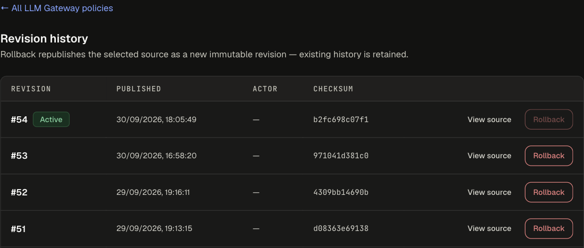Click the Active badge on revision #54
Viewport: 584px width, 248px height.
click(x=51, y=119)
